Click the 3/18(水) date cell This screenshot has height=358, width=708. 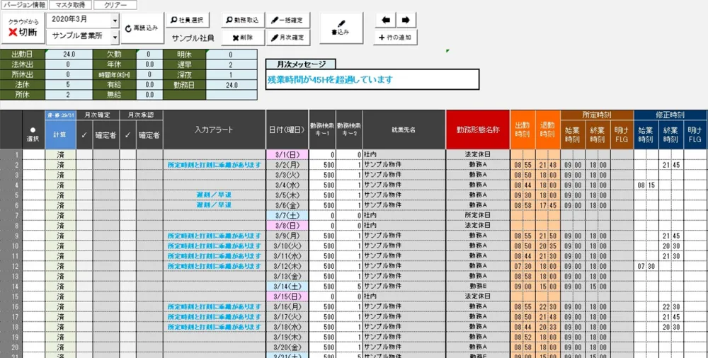[287, 327]
